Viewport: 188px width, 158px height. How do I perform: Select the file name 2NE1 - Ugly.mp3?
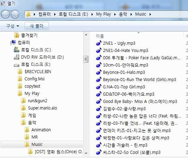tap(119, 43)
